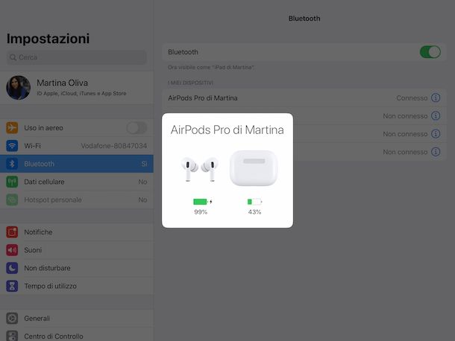Open the Centro di Controllo icon
The width and height of the screenshot is (455, 341).
(12, 336)
